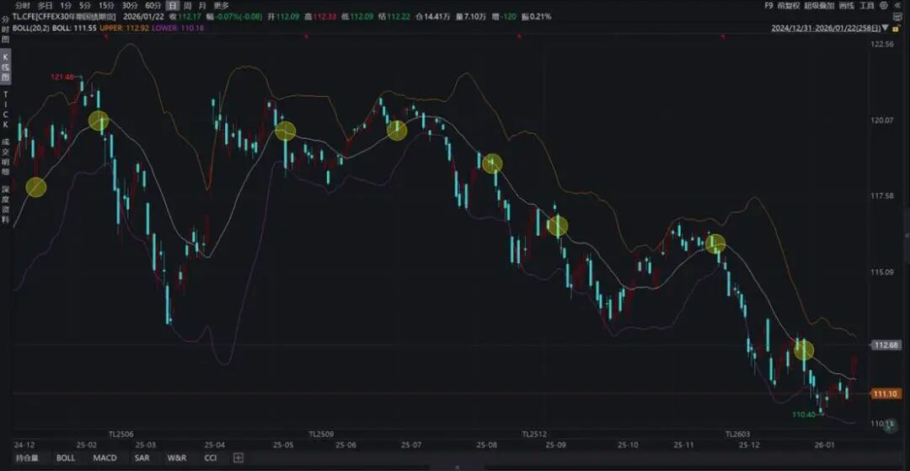
Task: Open the TICK side tab
Action: 6,109
